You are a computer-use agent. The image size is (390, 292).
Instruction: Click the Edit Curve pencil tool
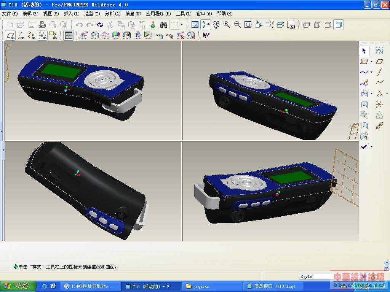(364, 83)
